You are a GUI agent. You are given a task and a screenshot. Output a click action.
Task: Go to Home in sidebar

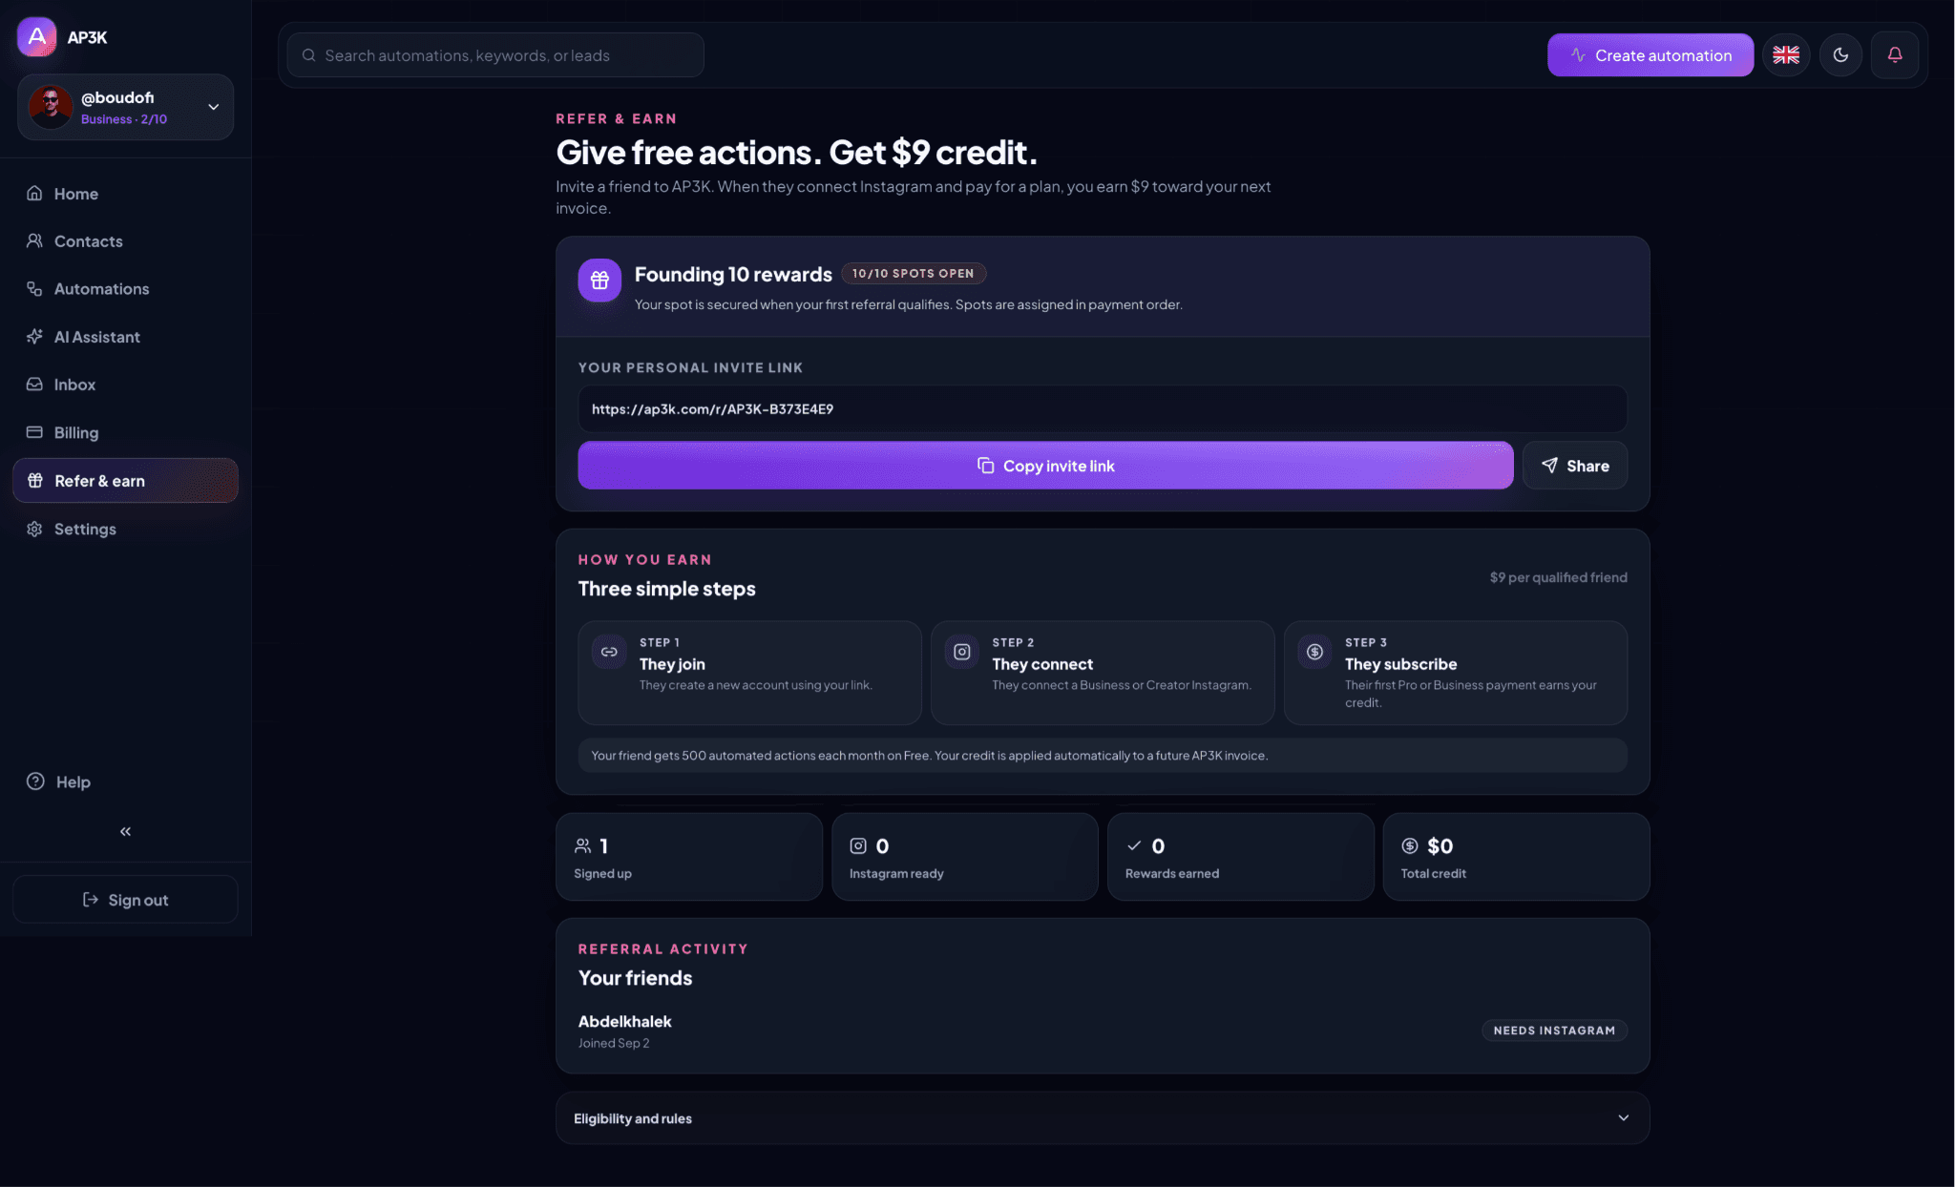tap(125, 194)
